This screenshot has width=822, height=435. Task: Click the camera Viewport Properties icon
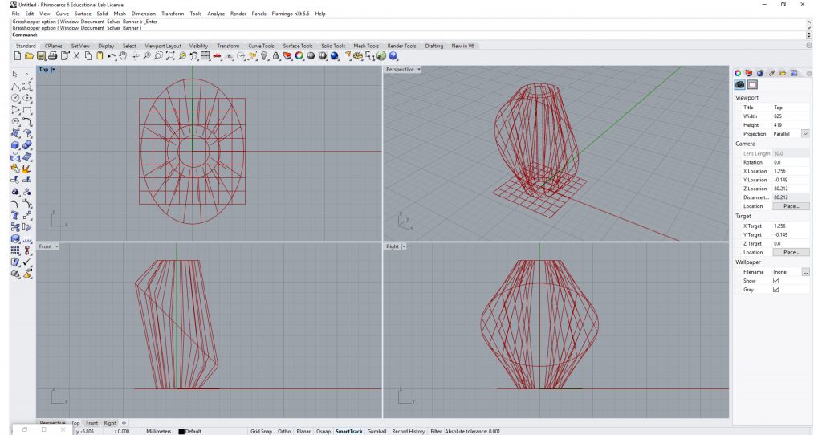739,84
